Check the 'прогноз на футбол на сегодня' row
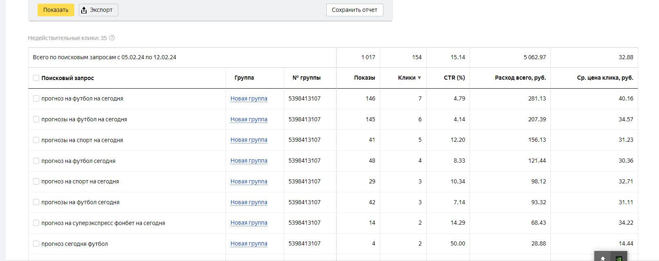Image resolution: width=659 pixels, height=261 pixels. point(36,98)
